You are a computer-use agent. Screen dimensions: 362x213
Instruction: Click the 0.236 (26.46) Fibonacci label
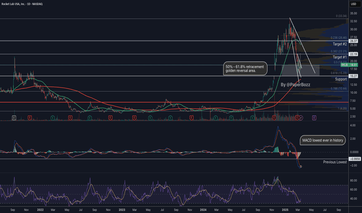339,38
